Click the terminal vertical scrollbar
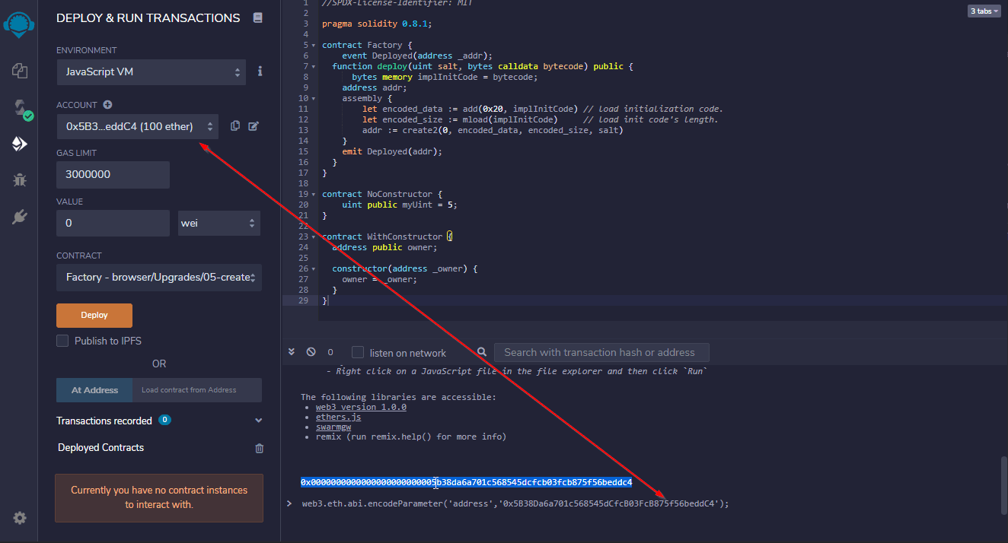Viewport: 1008px width, 543px height. click(x=1004, y=487)
